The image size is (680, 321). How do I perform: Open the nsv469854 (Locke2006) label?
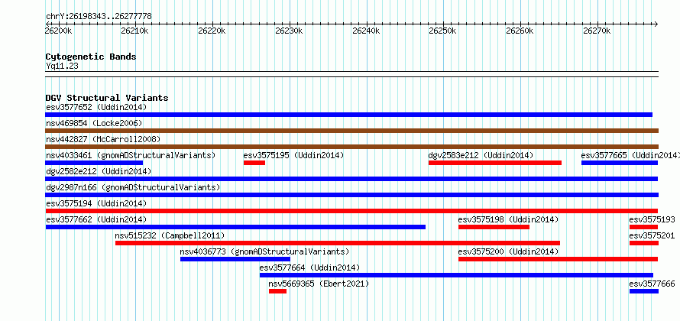(94, 123)
